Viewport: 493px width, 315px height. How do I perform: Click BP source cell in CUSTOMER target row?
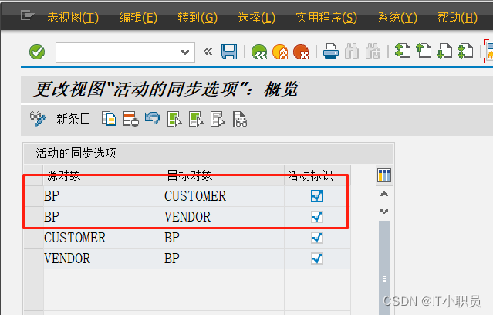[x=103, y=196]
